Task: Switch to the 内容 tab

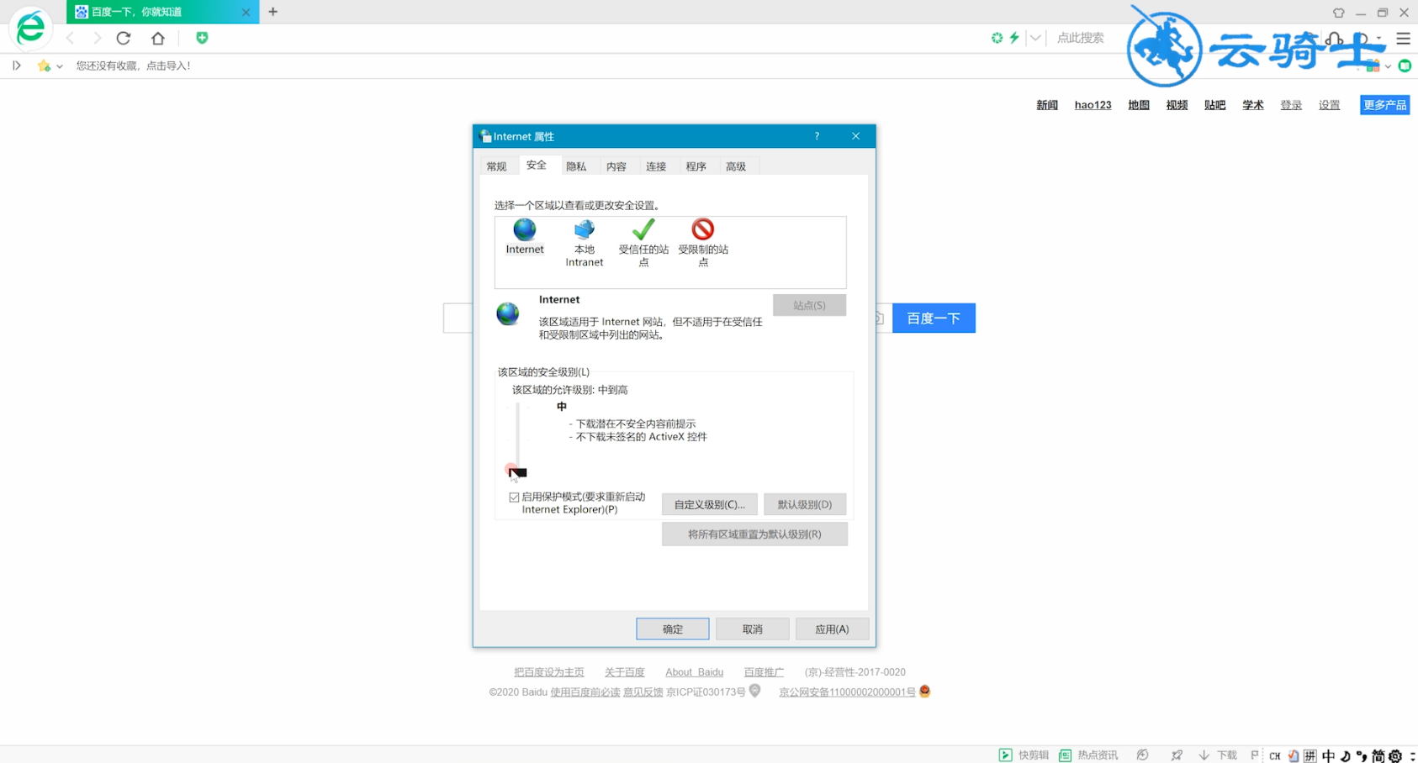Action: pyautogui.click(x=616, y=166)
